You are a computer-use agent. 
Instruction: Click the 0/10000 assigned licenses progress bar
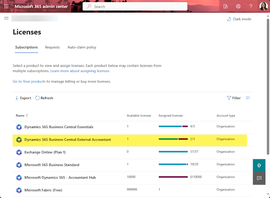[173, 177]
